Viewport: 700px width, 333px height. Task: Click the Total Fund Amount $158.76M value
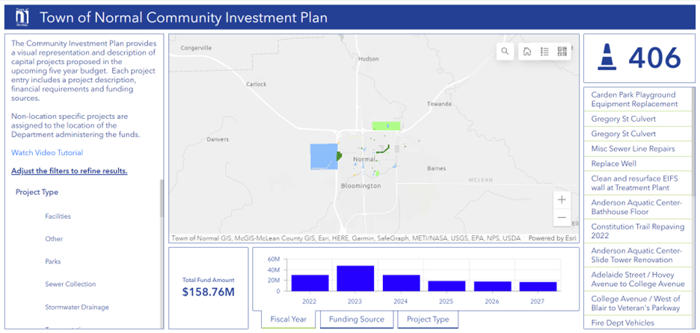pyautogui.click(x=209, y=293)
